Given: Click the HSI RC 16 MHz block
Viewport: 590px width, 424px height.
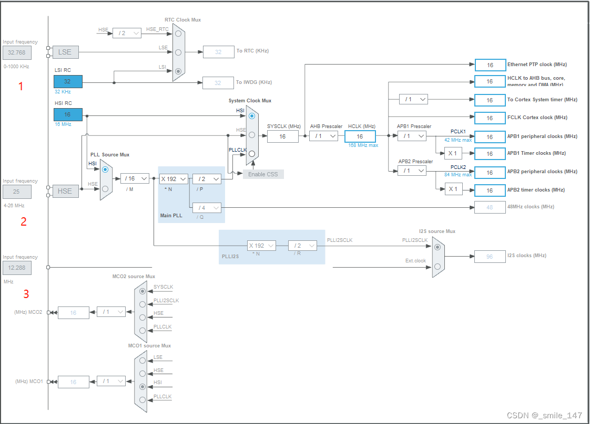Looking at the screenshot, I should (x=68, y=114).
